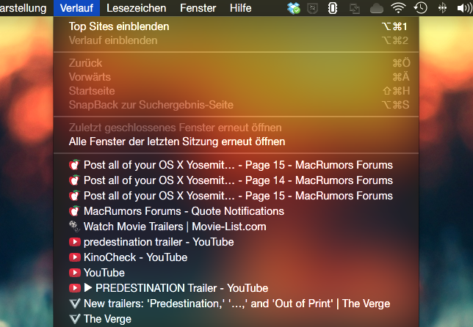Viewport: 473px width, 327px height.
Task: Choose 'Zuletzt geschlossenes Fenster erneut öffnen'
Action: [x=236, y=128]
